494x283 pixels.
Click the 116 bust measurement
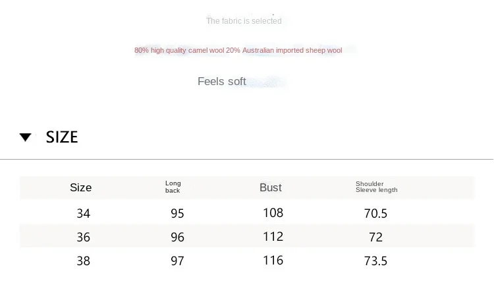[273, 261]
